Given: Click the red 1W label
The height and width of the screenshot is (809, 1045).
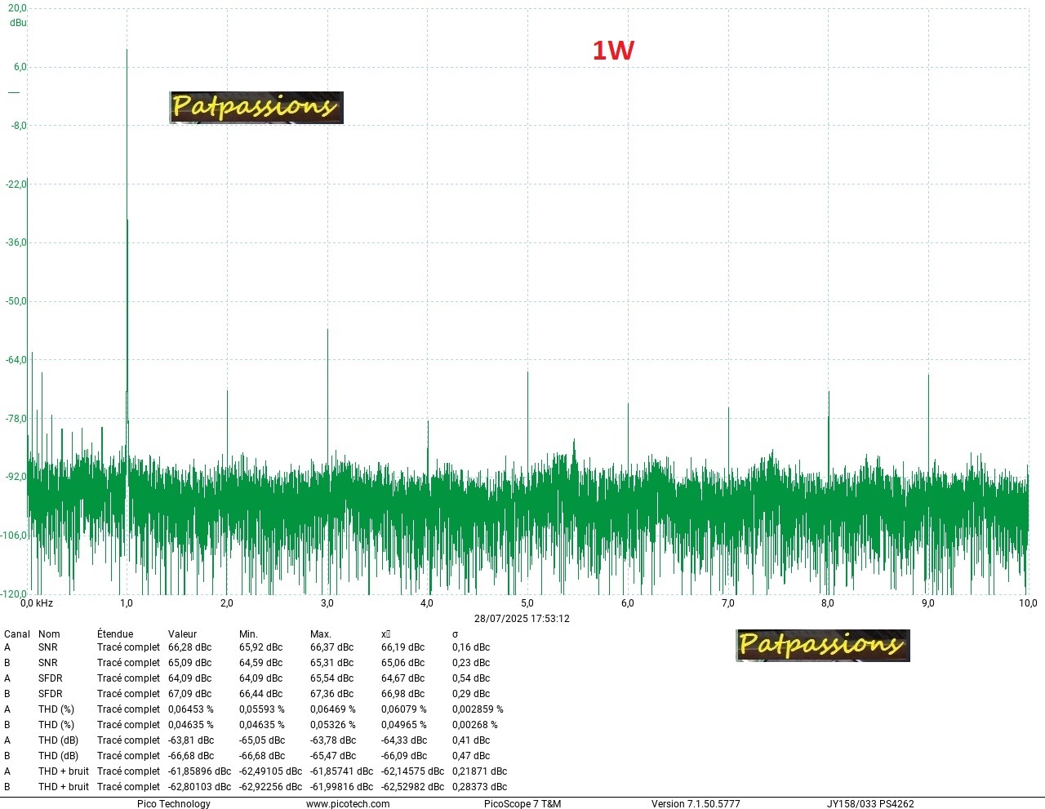Looking at the screenshot, I should [x=613, y=51].
